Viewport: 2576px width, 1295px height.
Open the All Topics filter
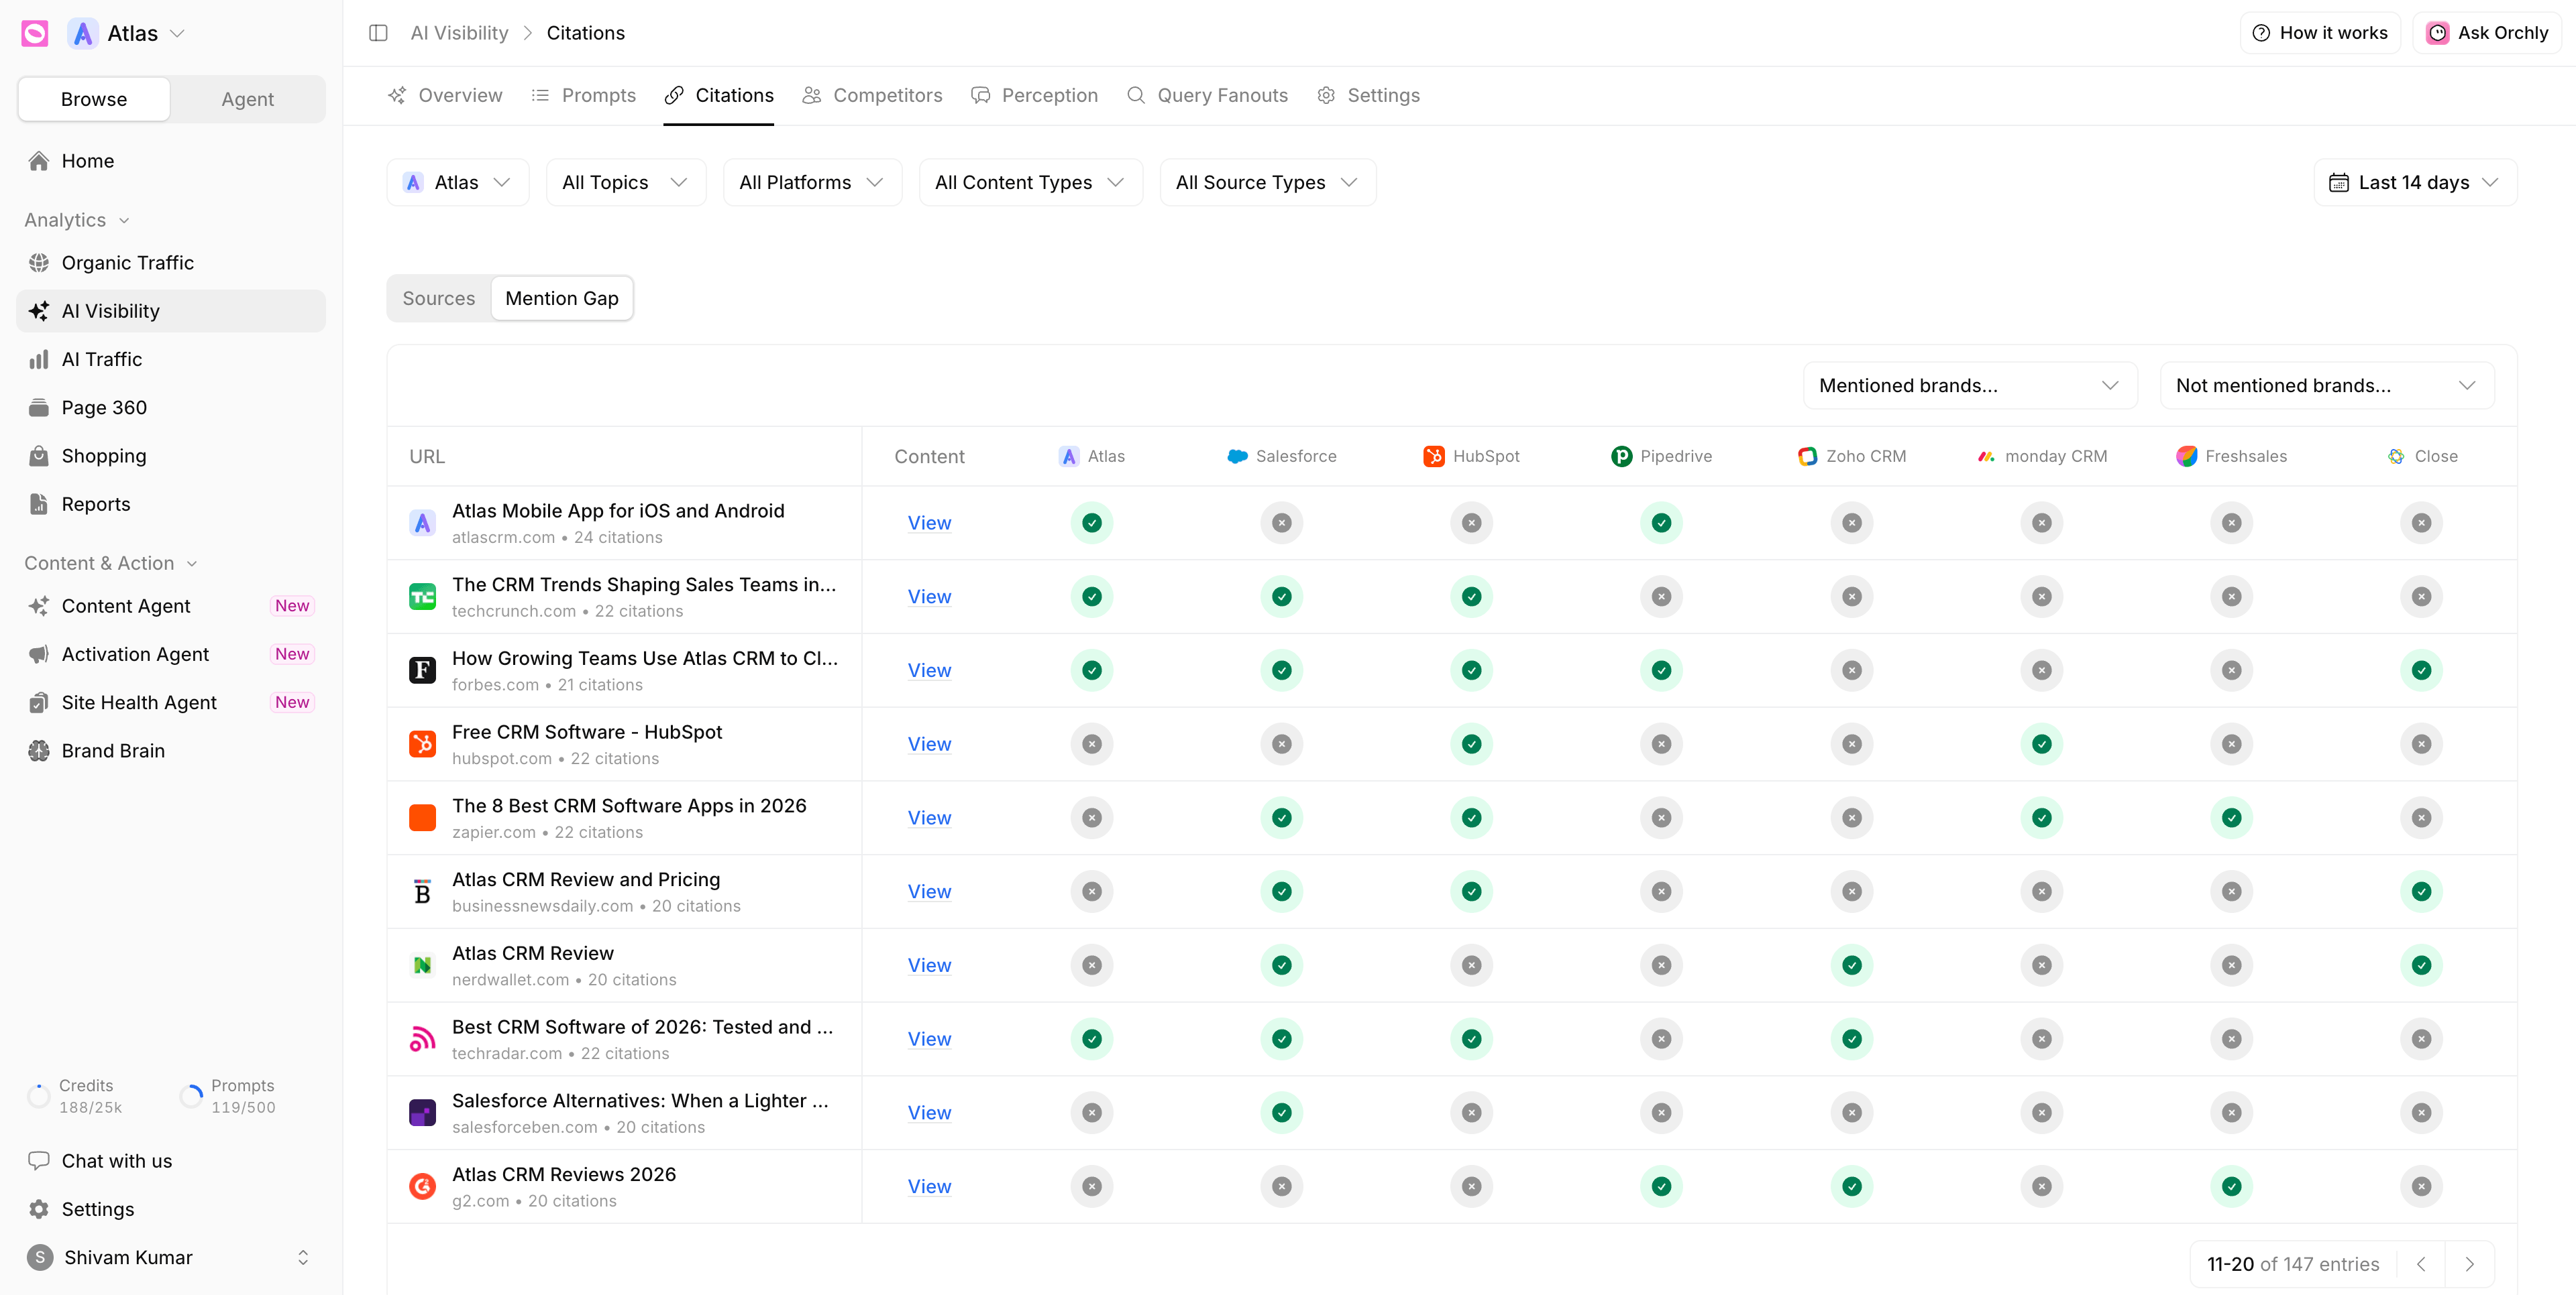[x=626, y=182]
